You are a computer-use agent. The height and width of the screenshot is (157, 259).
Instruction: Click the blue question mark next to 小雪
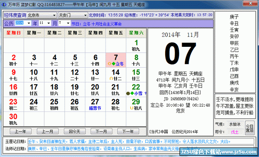click(x=145, y=93)
